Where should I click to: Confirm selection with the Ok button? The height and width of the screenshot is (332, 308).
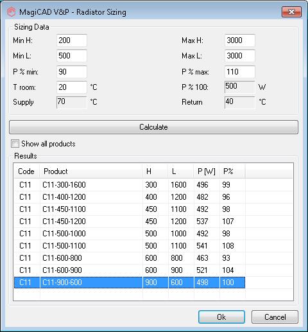[x=221, y=317]
